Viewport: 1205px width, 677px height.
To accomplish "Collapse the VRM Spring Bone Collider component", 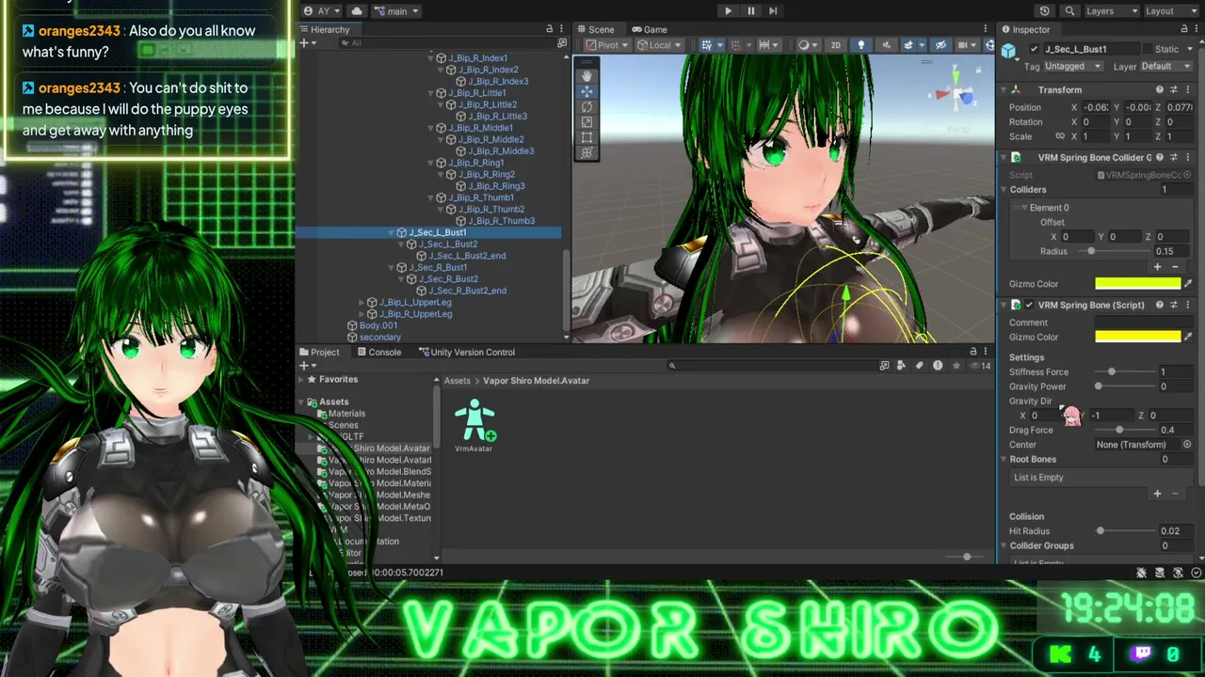I will tap(1004, 157).
